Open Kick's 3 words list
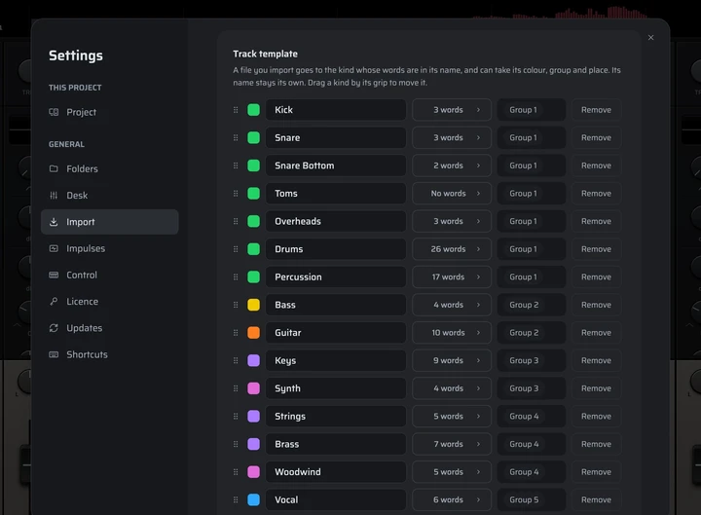The width and height of the screenshot is (701, 515). (452, 110)
